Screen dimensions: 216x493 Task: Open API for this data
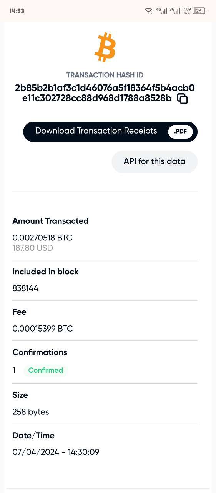point(155,161)
